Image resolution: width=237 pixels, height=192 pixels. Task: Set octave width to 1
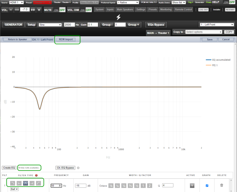click(143, 186)
